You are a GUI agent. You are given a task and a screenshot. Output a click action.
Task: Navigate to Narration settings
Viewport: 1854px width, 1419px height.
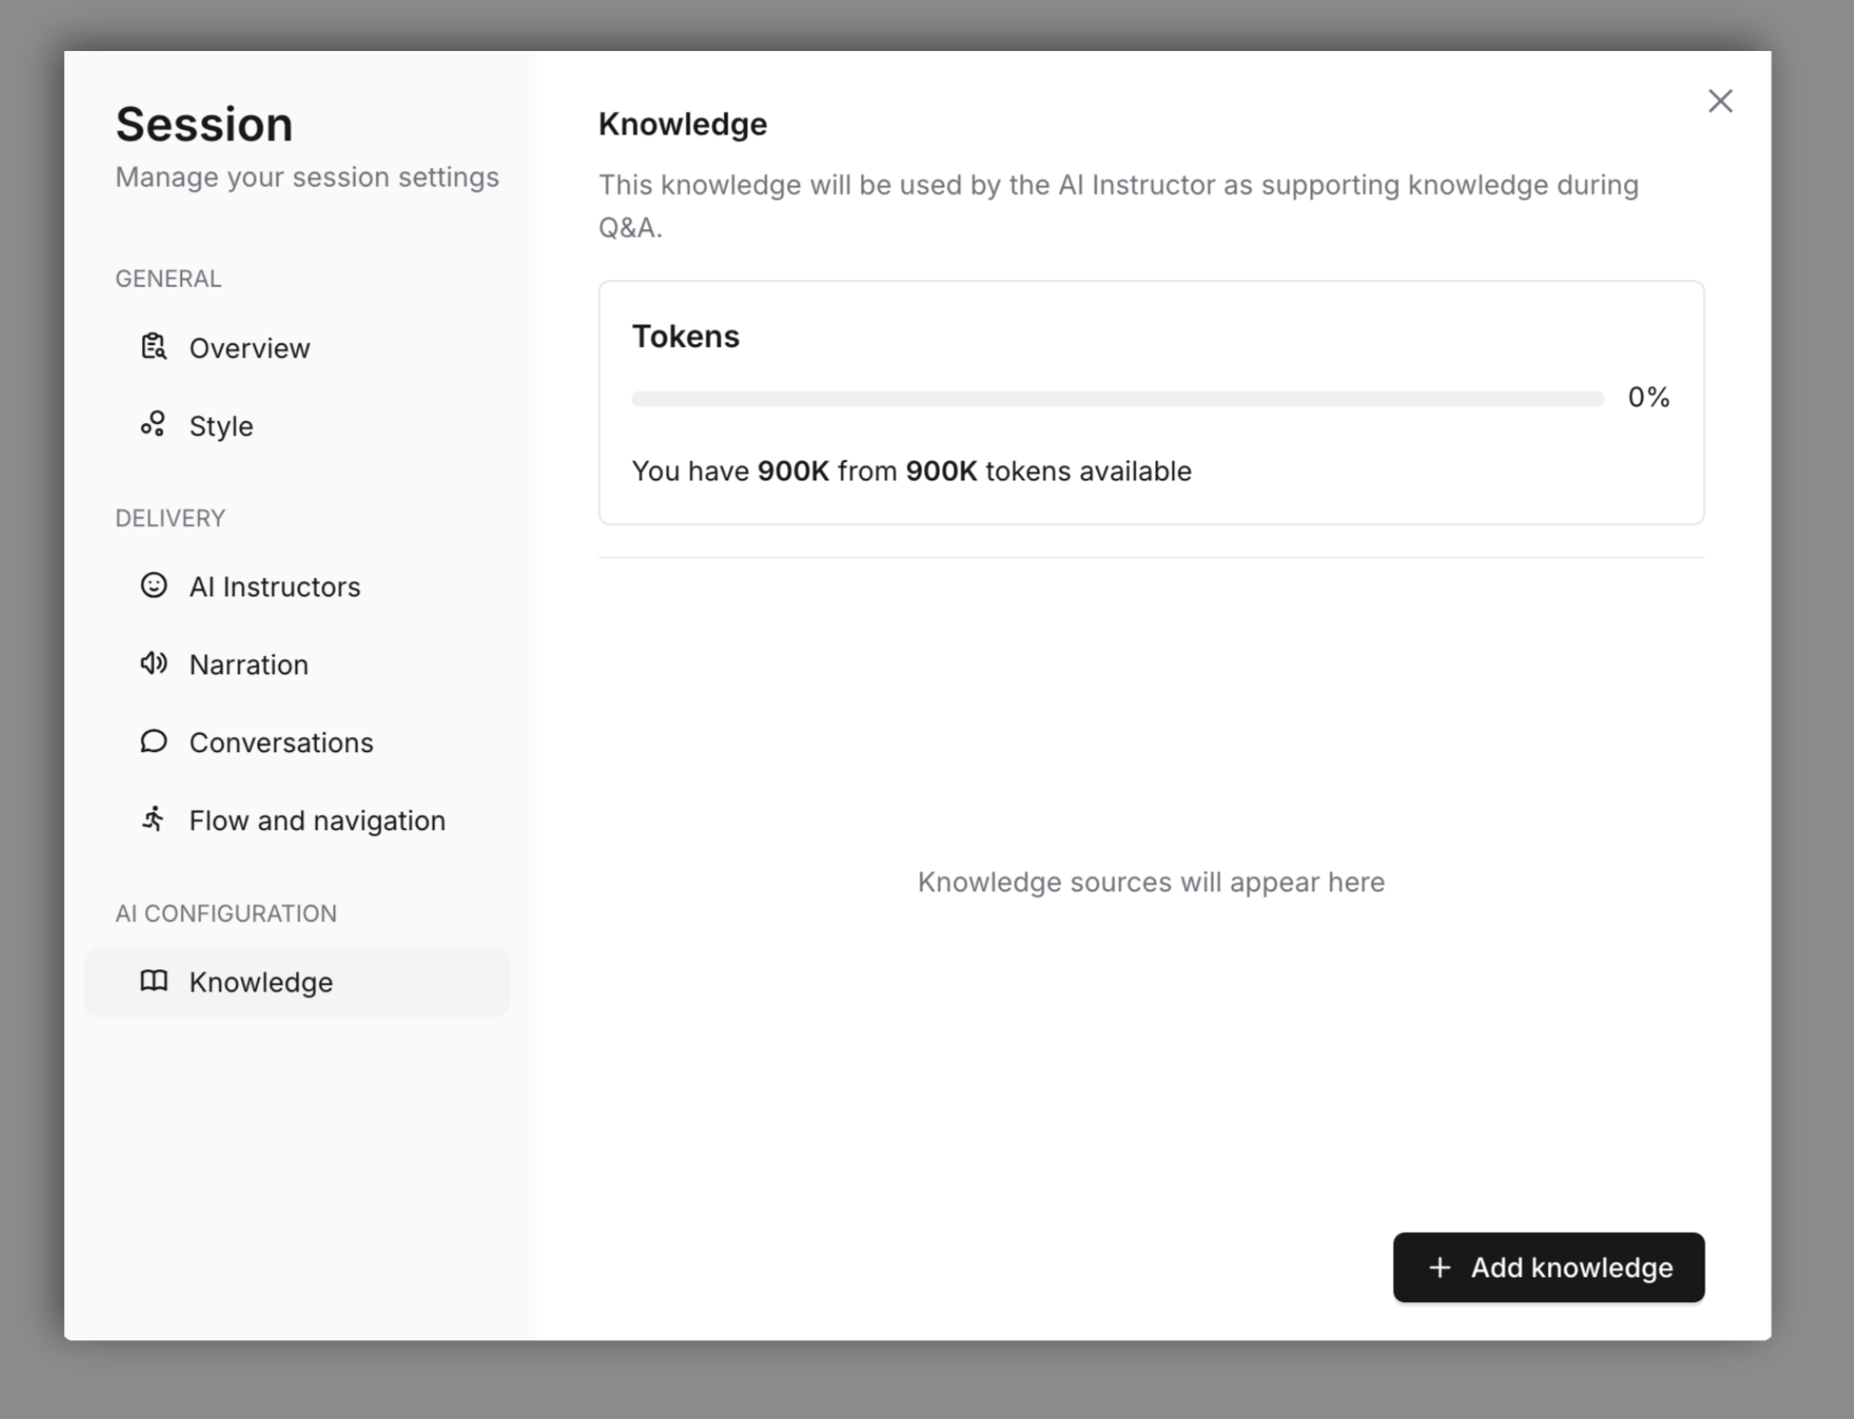(x=249, y=663)
